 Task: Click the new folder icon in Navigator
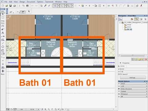coord(139,59)
